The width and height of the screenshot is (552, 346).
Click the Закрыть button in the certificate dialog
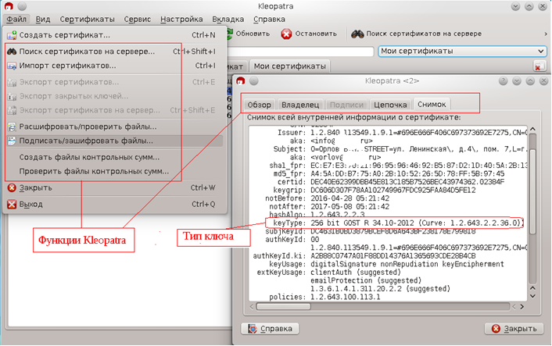(x=514, y=328)
